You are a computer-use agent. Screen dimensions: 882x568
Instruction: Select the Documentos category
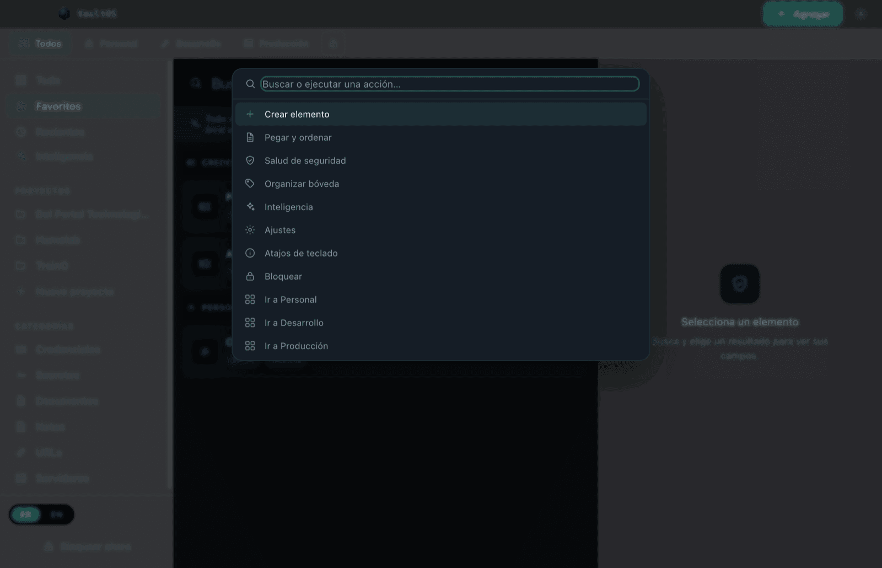click(x=83, y=401)
